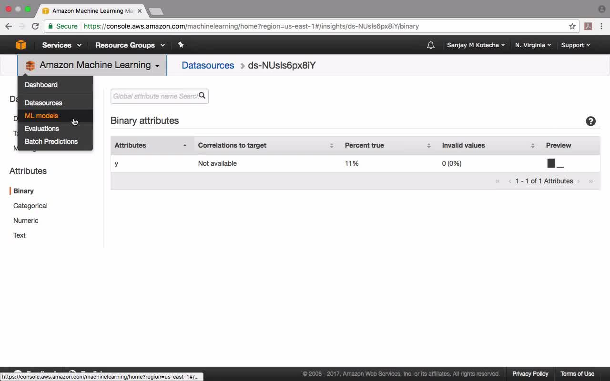Choose ML models in the dropdown menu
610x381 pixels.
55,116
